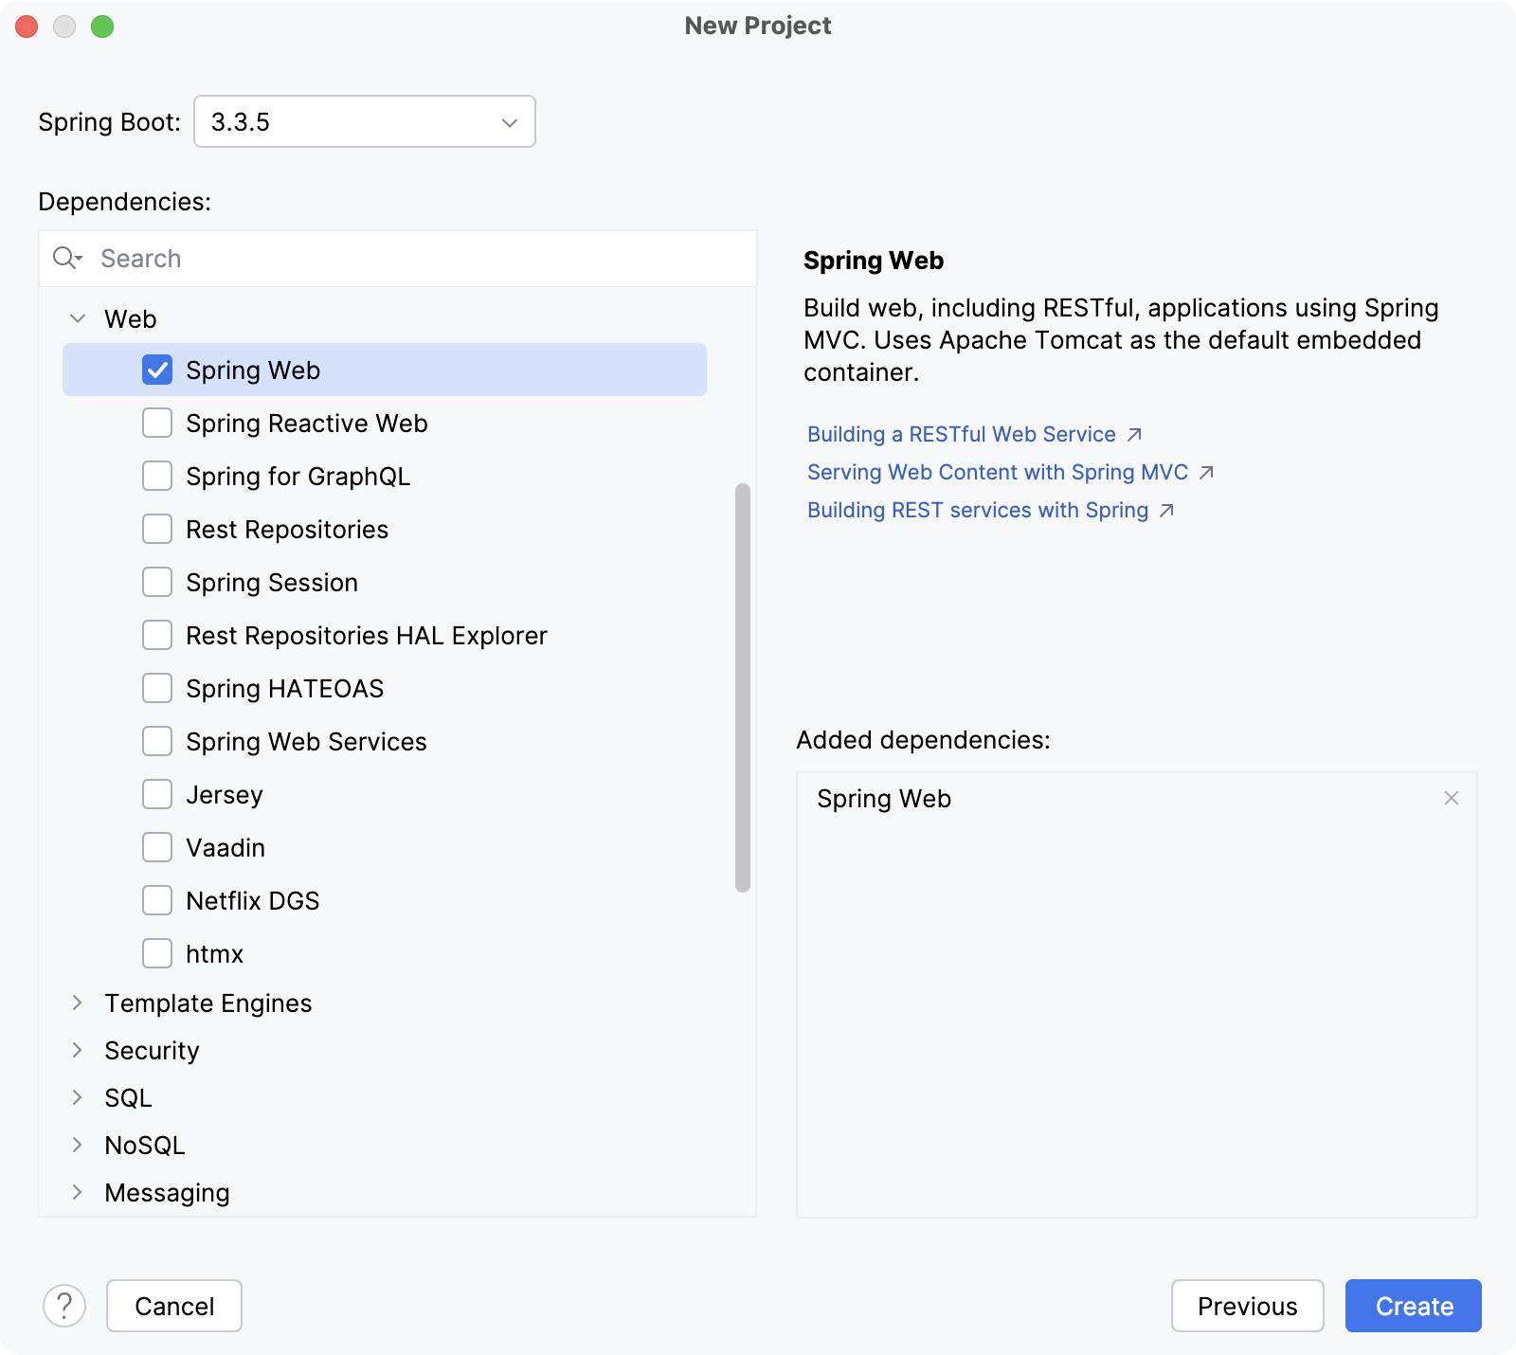Open the Serving Web Content with Spring MVC link

coord(996,472)
